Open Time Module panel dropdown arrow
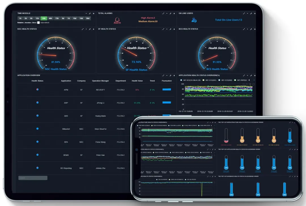306x206 pixels. coord(86,14)
